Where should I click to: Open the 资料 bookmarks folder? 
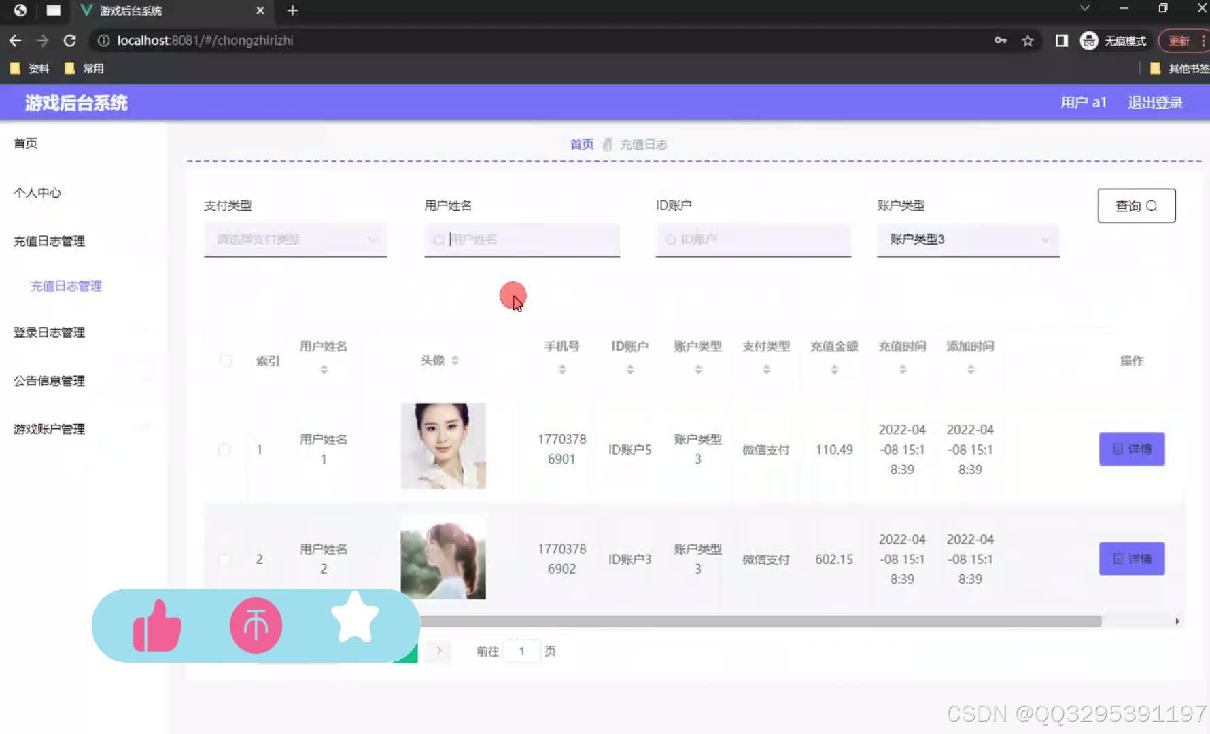(30, 69)
